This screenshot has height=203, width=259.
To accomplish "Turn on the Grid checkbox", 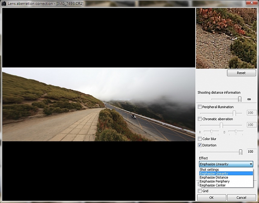I will click(x=200, y=191).
